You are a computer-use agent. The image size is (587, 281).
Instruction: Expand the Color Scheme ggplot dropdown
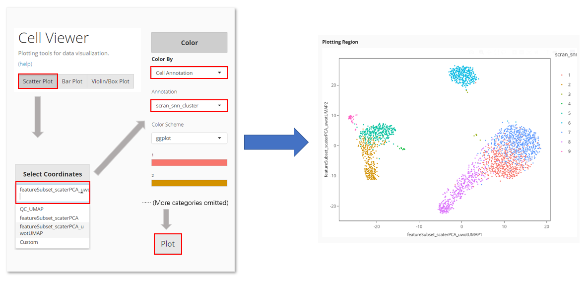click(189, 139)
